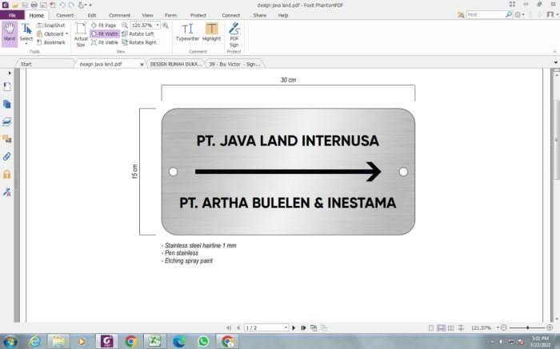The width and height of the screenshot is (560, 349).
Task: Open the Attachments paperclip panel
Action: click(6, 157)
